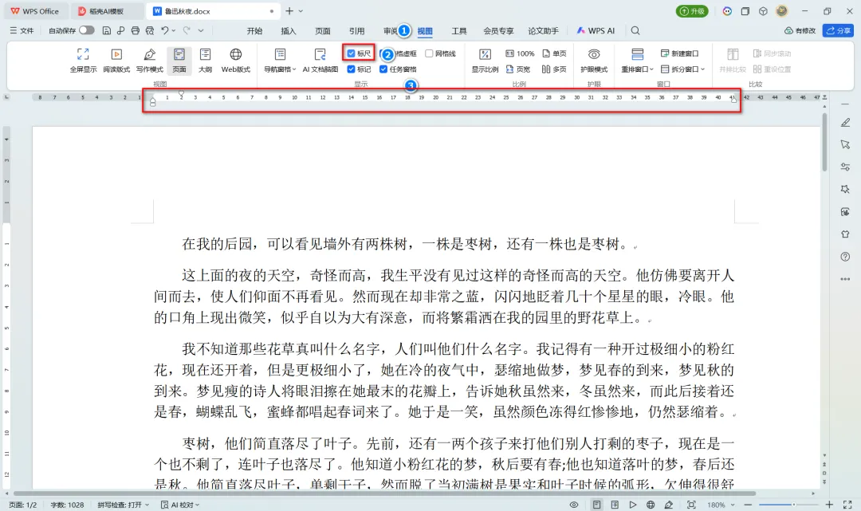Open 写作模式 writing mode
The width and height of the screenshot is (861, 511).
(149, 60)
